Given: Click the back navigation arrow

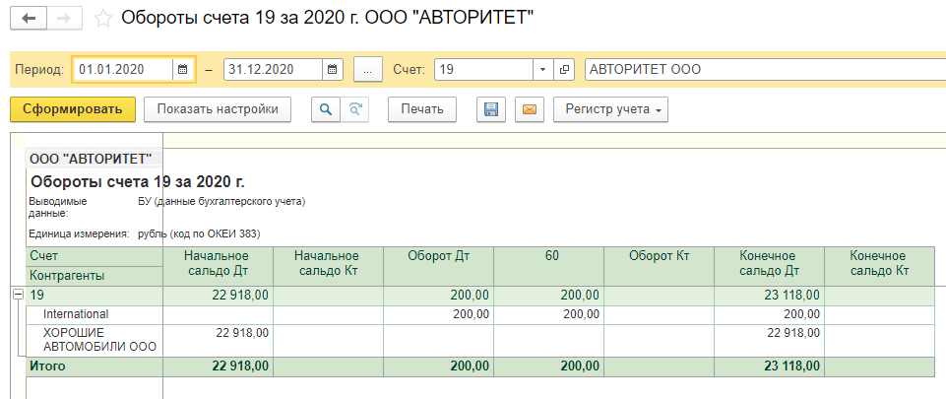Looking at the screenshot, I should (29, 19).
